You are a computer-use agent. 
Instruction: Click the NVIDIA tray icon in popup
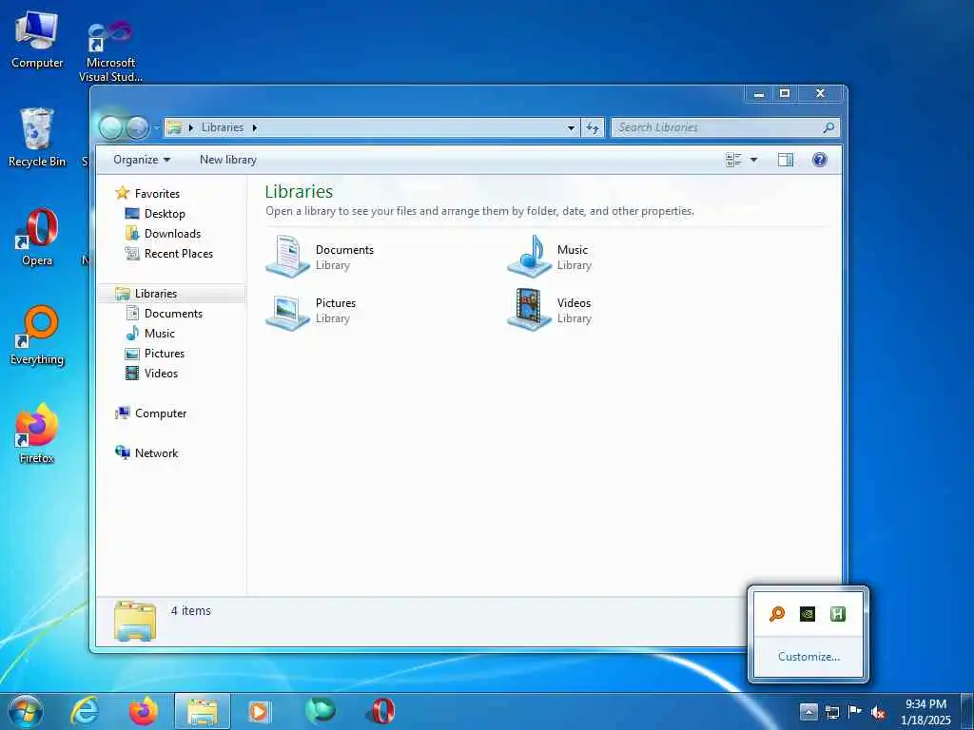tap(808, 614)
